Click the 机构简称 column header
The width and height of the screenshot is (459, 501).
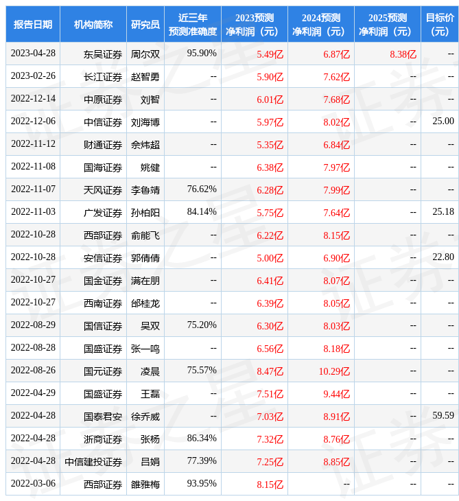(93, 25)
